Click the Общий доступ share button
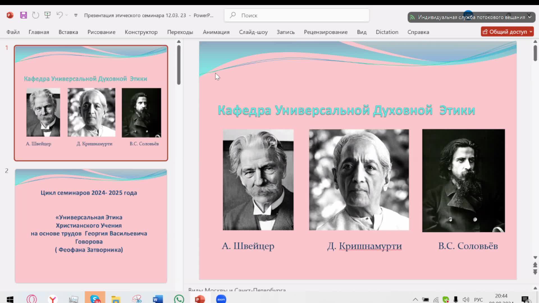This screenshot has width=539, height=303. tap(505, 32)
